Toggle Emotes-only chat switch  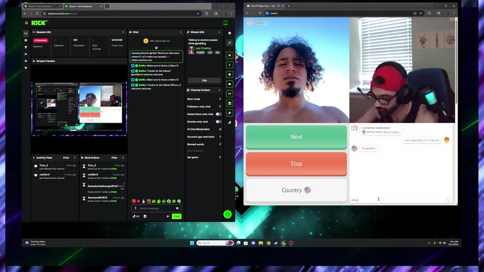(218, 122)
